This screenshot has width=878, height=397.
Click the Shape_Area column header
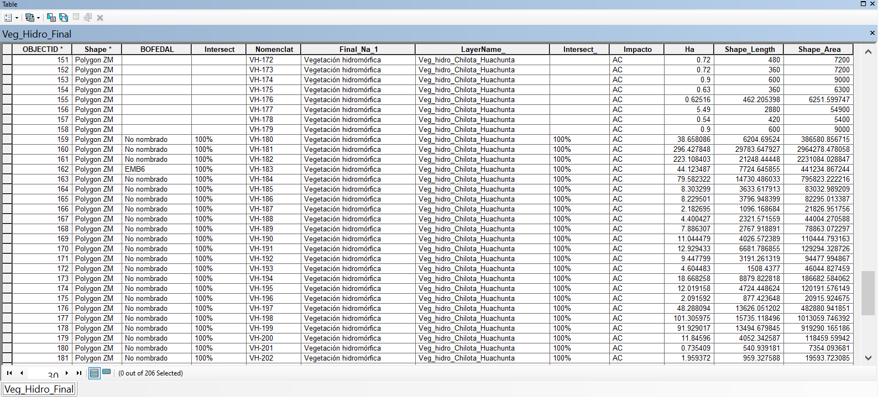click(819, 49)
